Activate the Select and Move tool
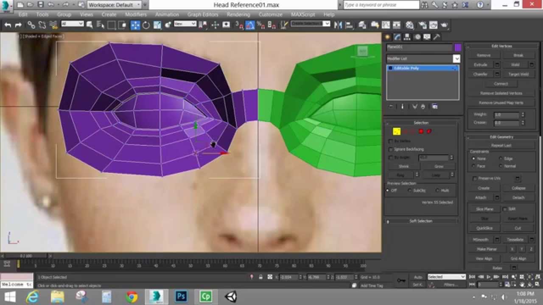Screen dimensions: 543x305 [135, 25]
